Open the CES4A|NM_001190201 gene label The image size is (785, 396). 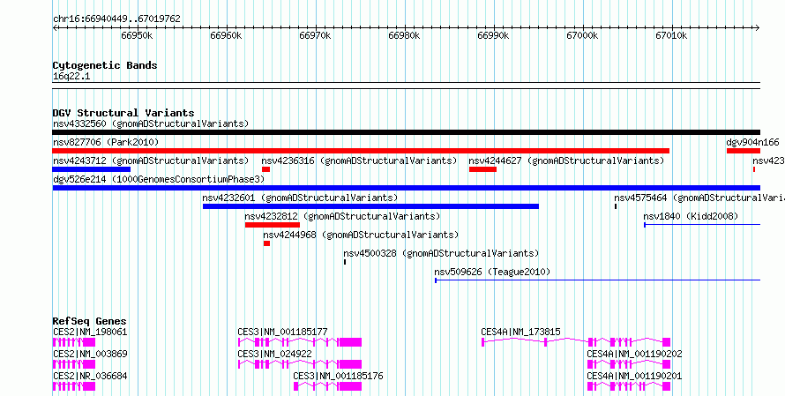pos(634,376)
